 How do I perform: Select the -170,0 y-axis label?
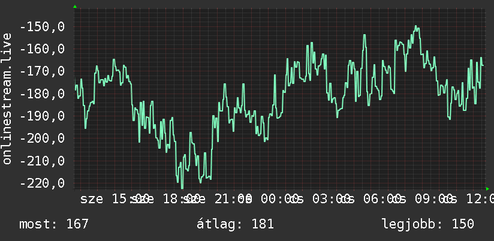coord(42,71)
